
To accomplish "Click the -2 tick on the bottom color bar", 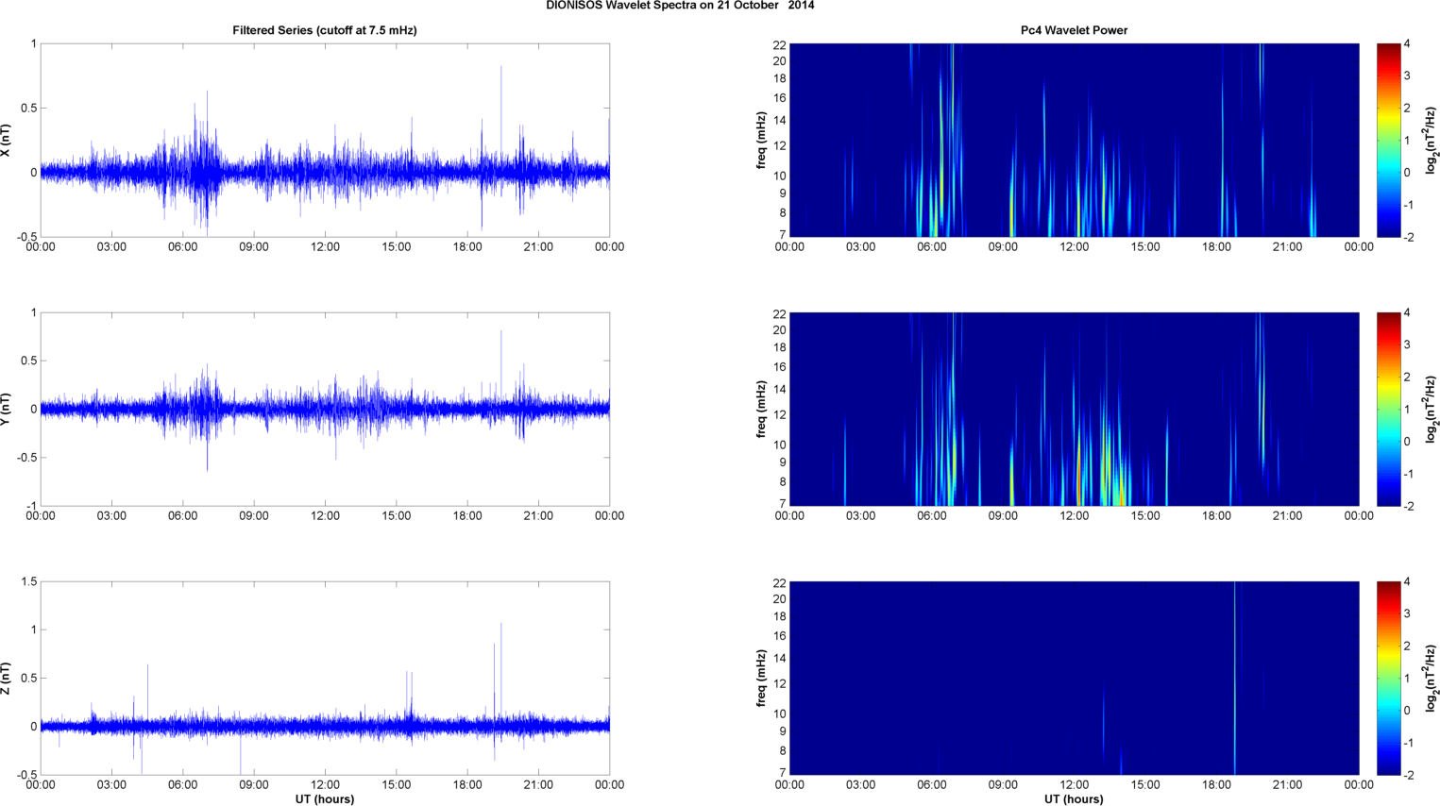I will point(1408,775).
